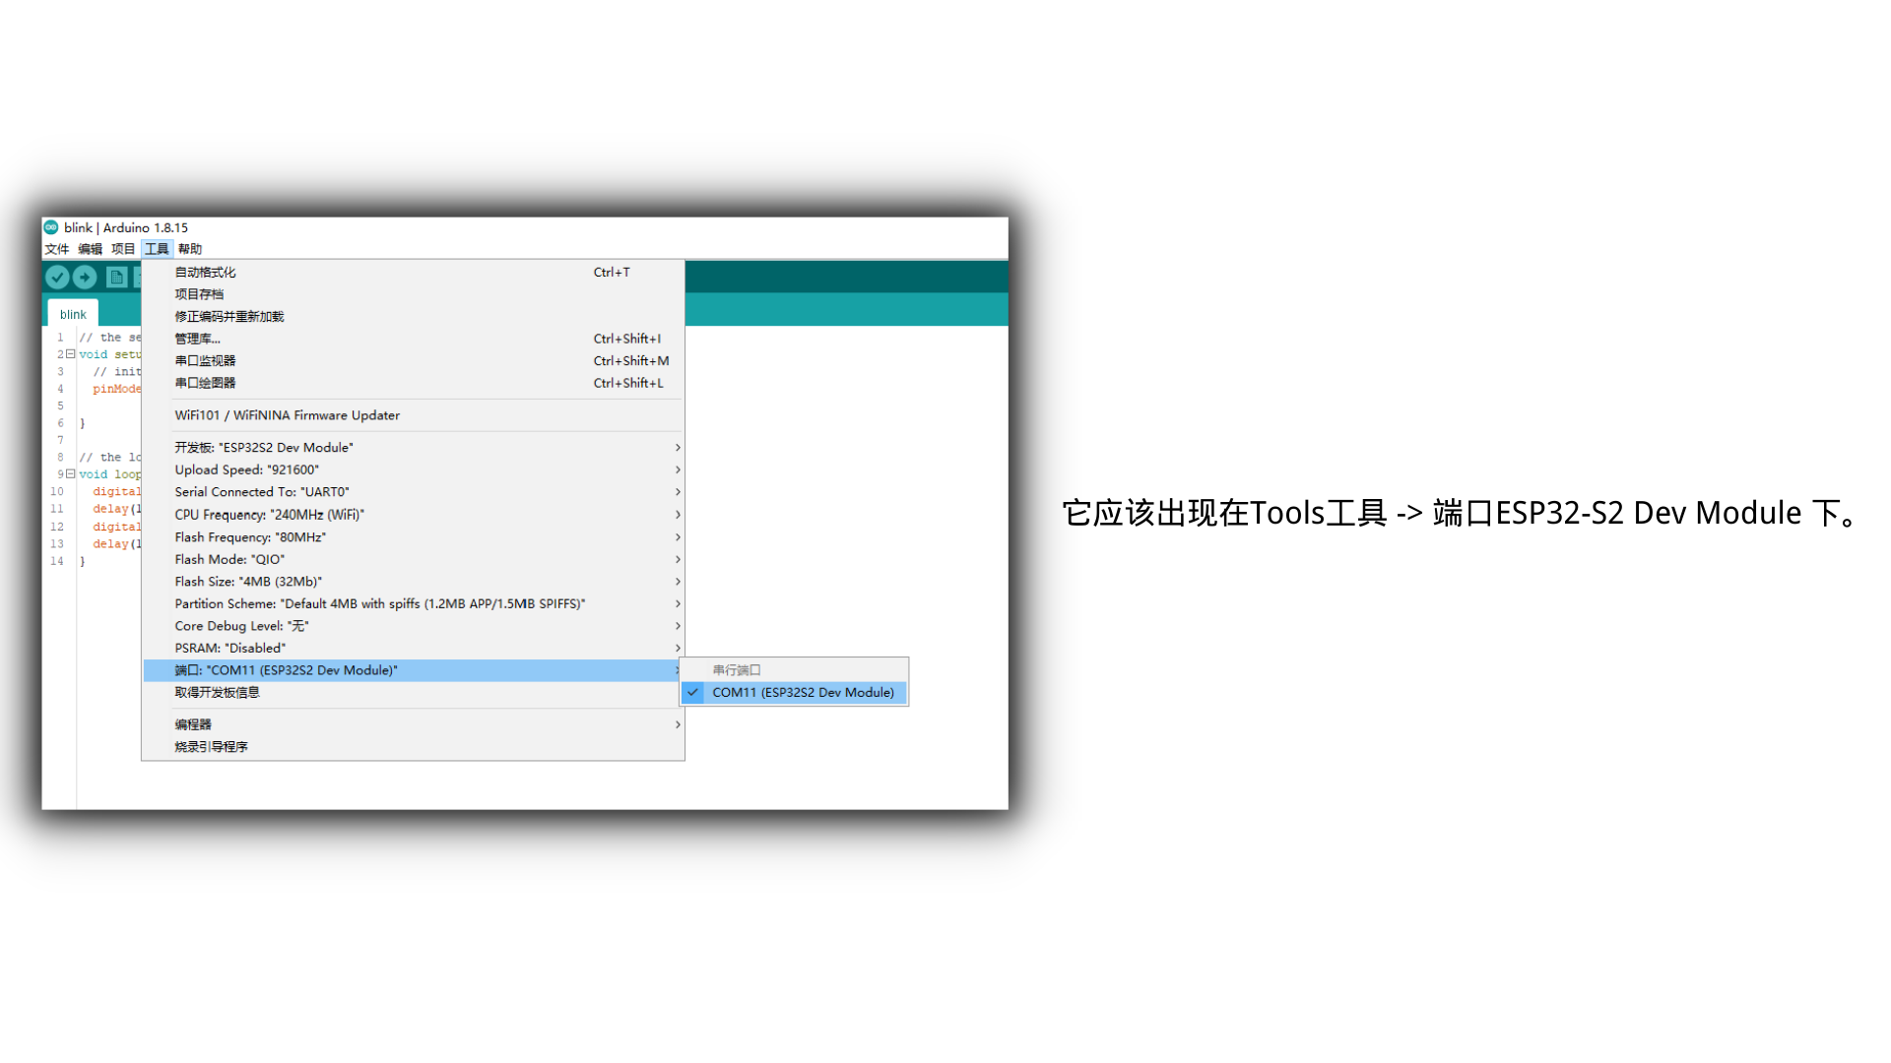Viewport: 1891px width, 1063px height.
Task: Collapse the void setup code fold marker
Action: 70,354
